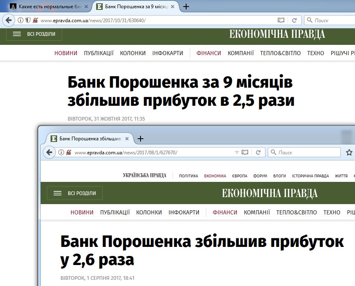Go back in the rear browser window
The height and width of the screenshot is (286, 355).
[x=9, y=21]
